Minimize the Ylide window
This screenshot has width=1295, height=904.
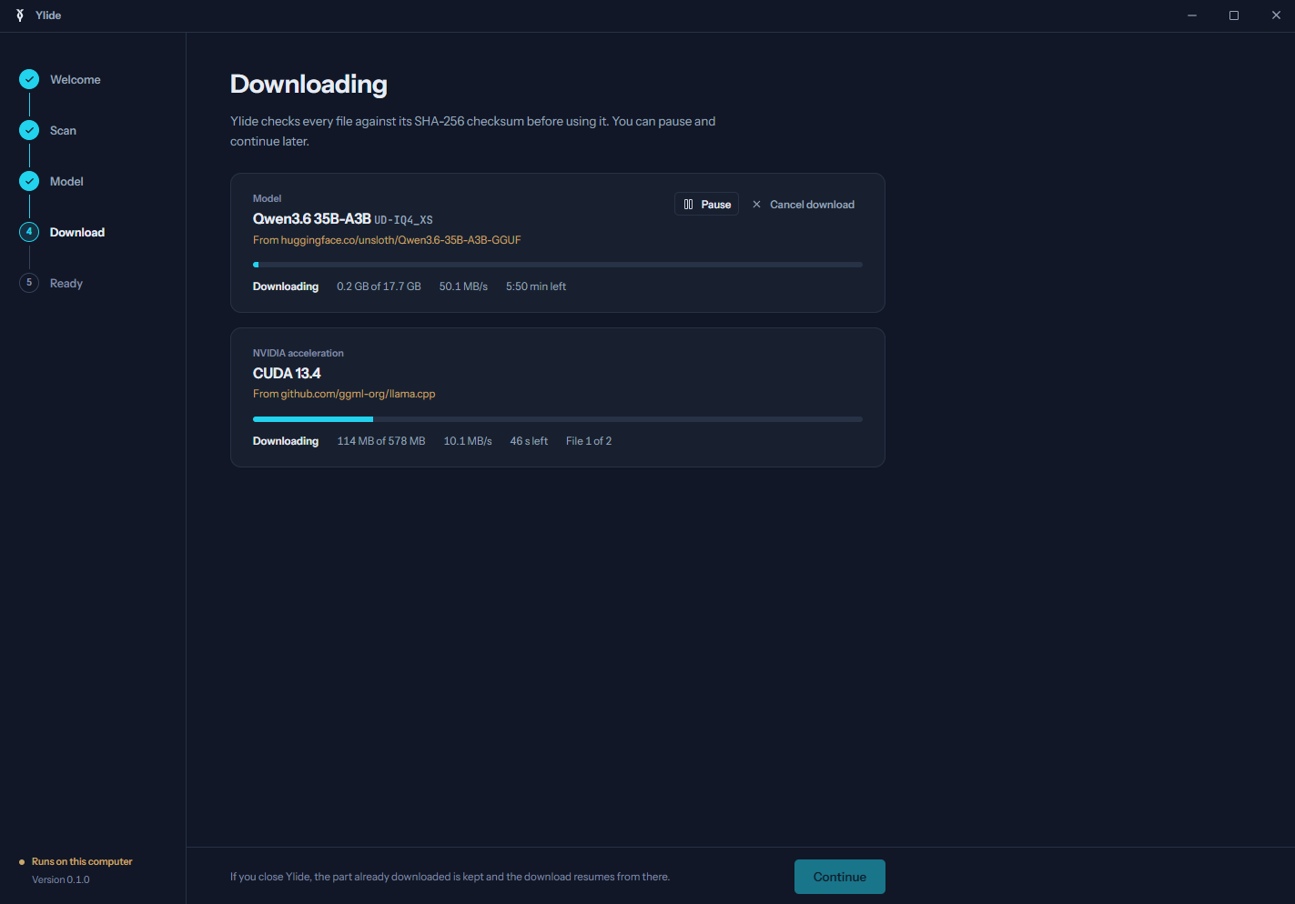pyautogui.click(x=1192, y=15)
